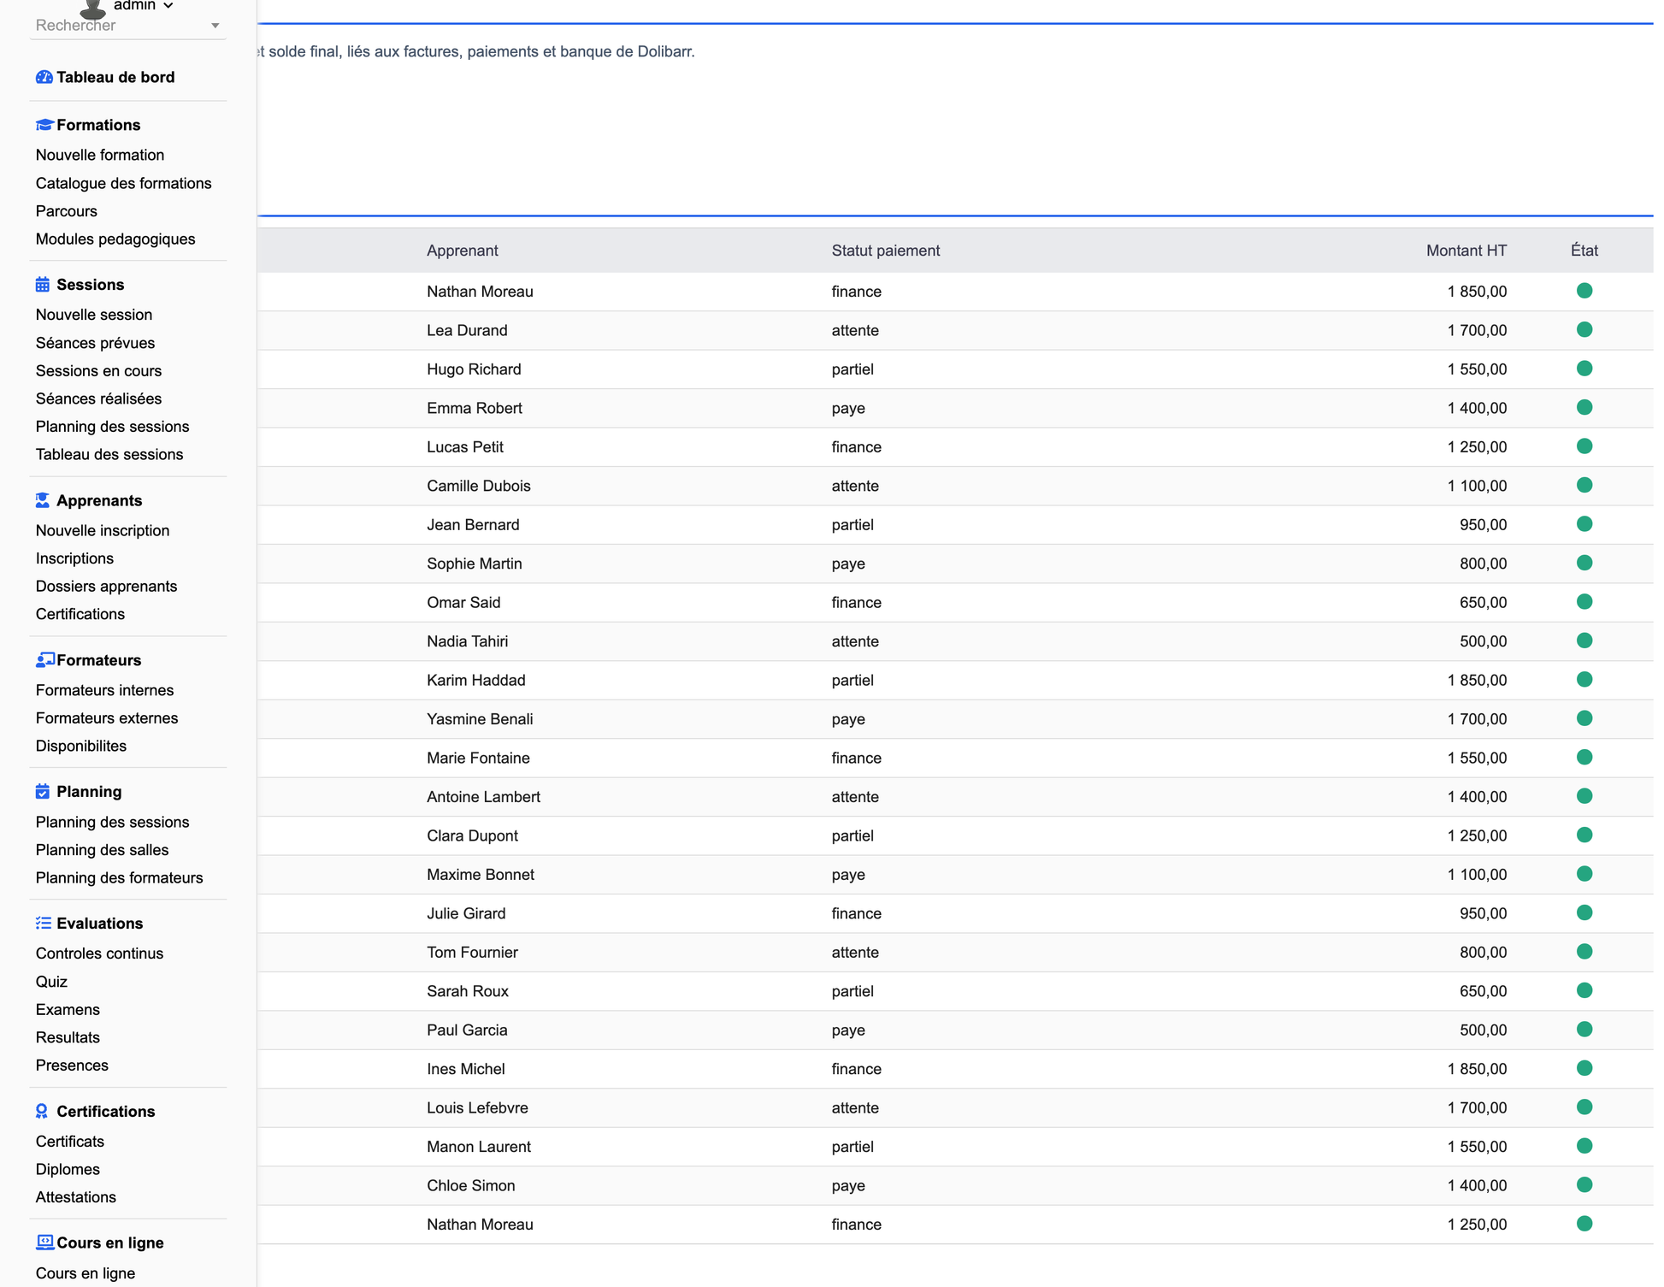Open Inscriptions list
This screenshot has height=1287, width=1664.
[x=74, y=558]
